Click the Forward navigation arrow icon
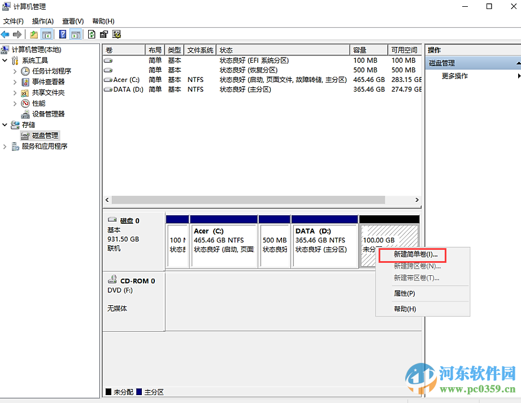This screenshot has width=521, height=403. (x=16, y=34)
